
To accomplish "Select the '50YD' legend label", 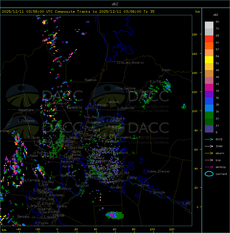I will point(219,139).
